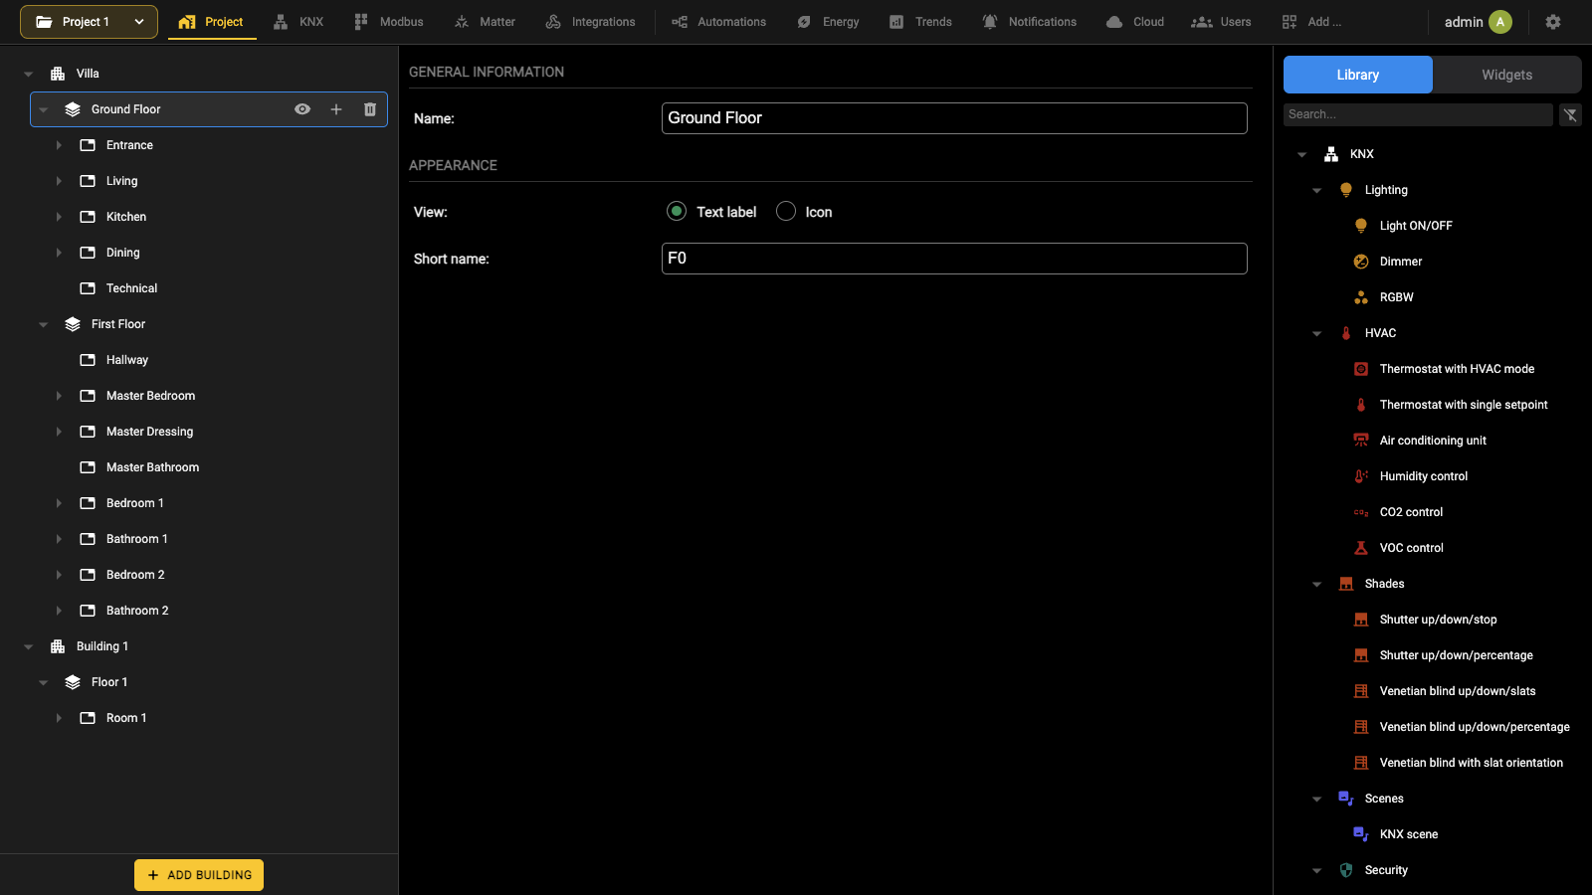Clear library filter icon next to search
The height and width of the screenshot is (895, 1592).
(1570, 114)
